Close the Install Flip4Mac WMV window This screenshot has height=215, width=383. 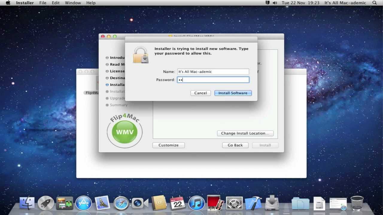click(103, 36)
